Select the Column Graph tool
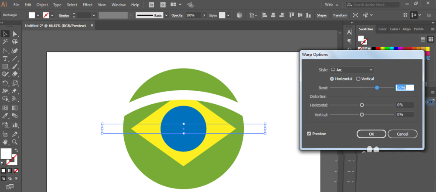 point(15,125)
